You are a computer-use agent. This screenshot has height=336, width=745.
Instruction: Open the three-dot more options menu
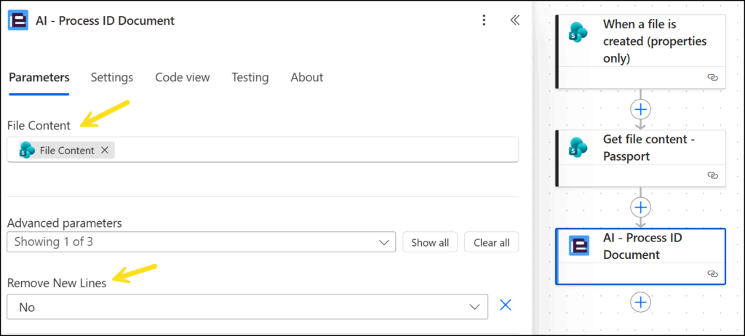click(485, 20)
